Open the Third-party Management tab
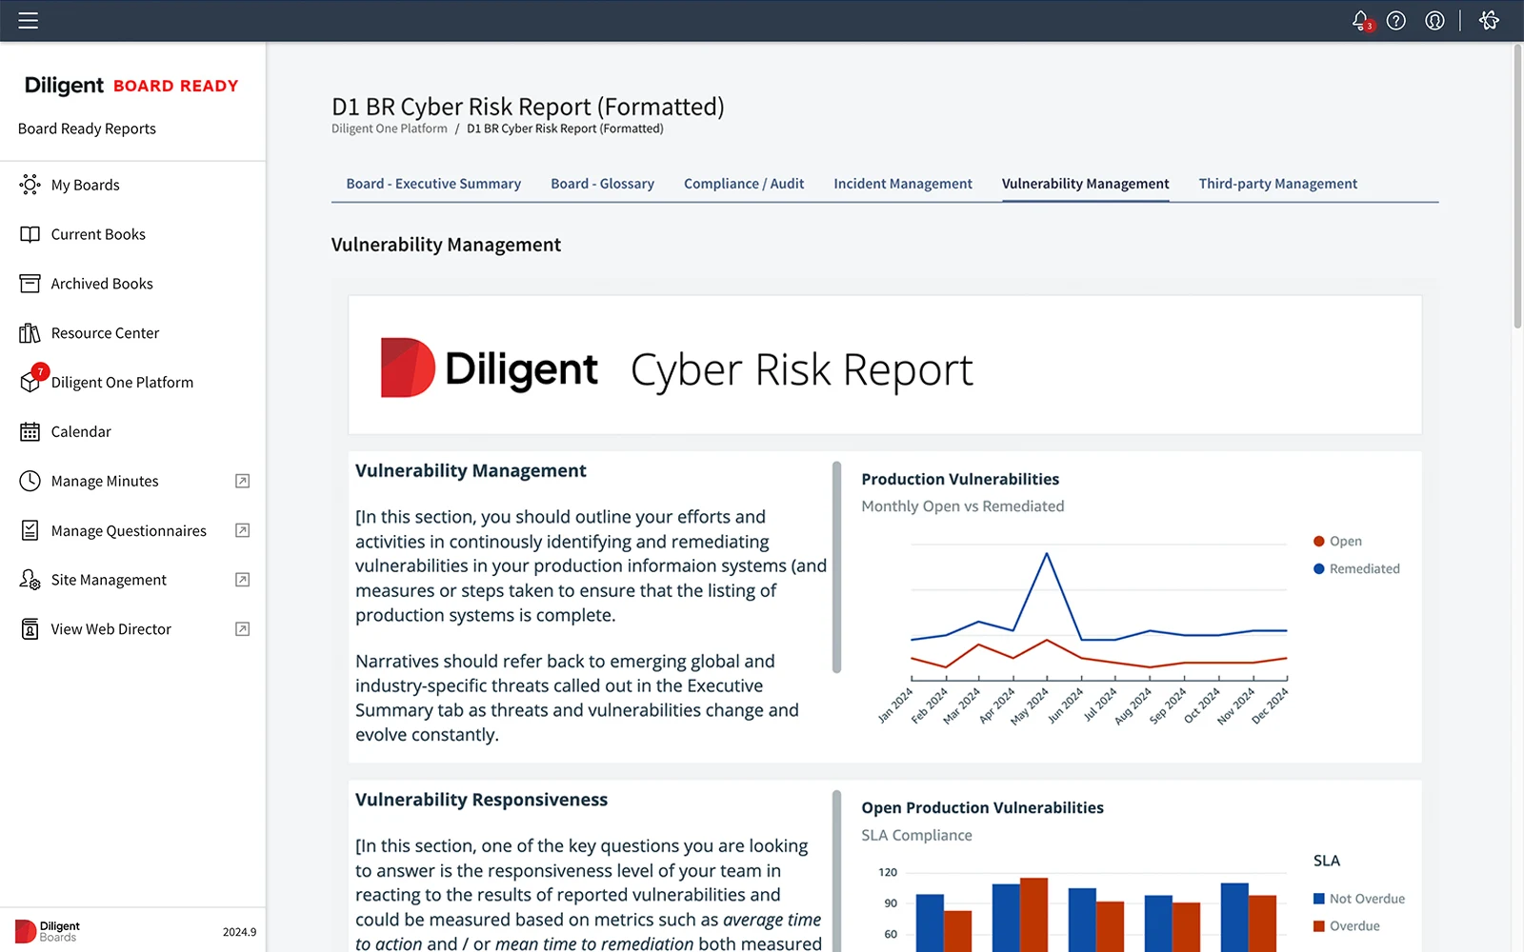1524x952 pixels. 1277,184
